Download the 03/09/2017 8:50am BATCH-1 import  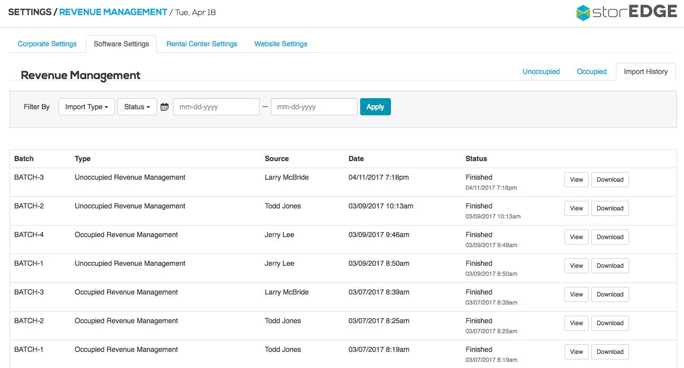tap(609, 266)
